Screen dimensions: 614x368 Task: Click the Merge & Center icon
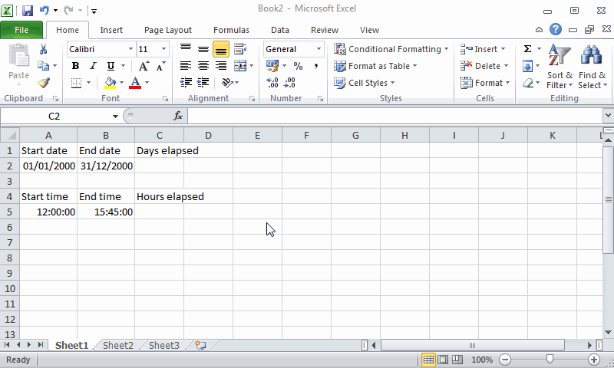tap(240, 66)
